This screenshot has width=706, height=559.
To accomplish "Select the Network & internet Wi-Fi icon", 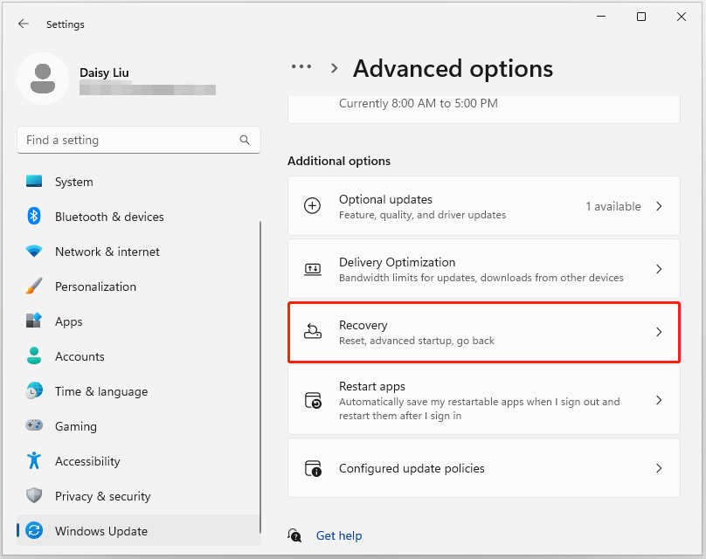I will [34, 252].
